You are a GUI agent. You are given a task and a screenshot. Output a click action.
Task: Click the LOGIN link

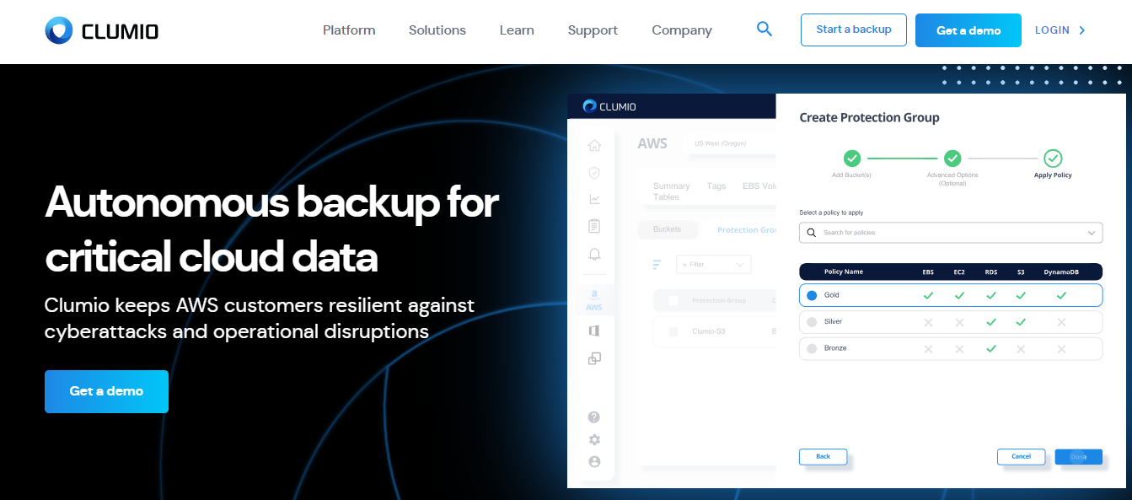coord(1052,30)
